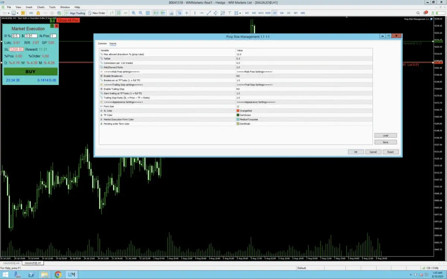
Task: Select the bar chart display icon
Action: (x=111, y=13)
